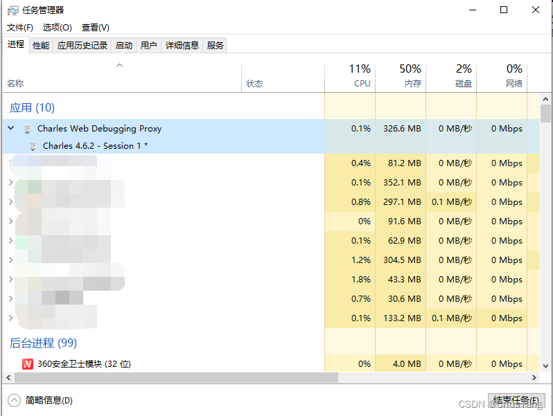Expand the blurred app row with 297.1 MB
Screen dimensions: 553x416
pyautogui.click(x=10, y=202)
